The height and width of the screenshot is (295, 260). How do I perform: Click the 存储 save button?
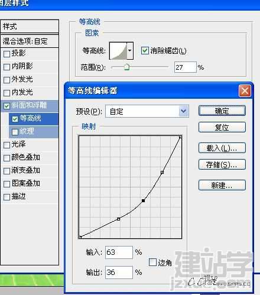[222, 164]
